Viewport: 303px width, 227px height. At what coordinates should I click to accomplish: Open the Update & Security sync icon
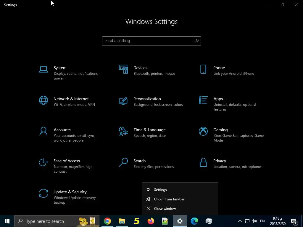click(x=43, y=193)
